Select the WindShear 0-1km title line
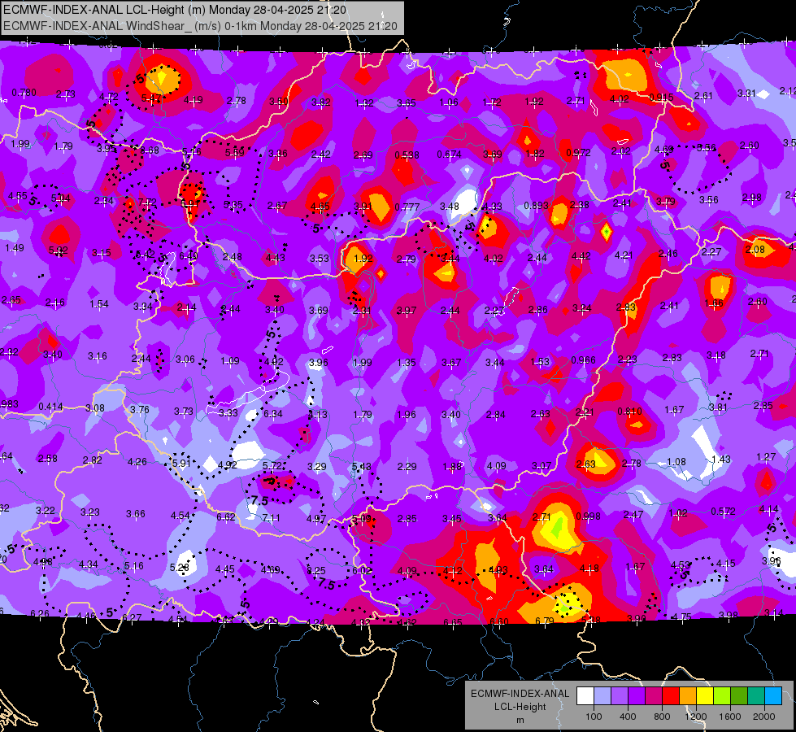Image resolution: width=796 pixels, height=732 pixels. (x=200, y=26)
